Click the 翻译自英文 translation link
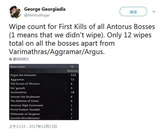This screenshot has width=166, height=130. tap(21, 59)
